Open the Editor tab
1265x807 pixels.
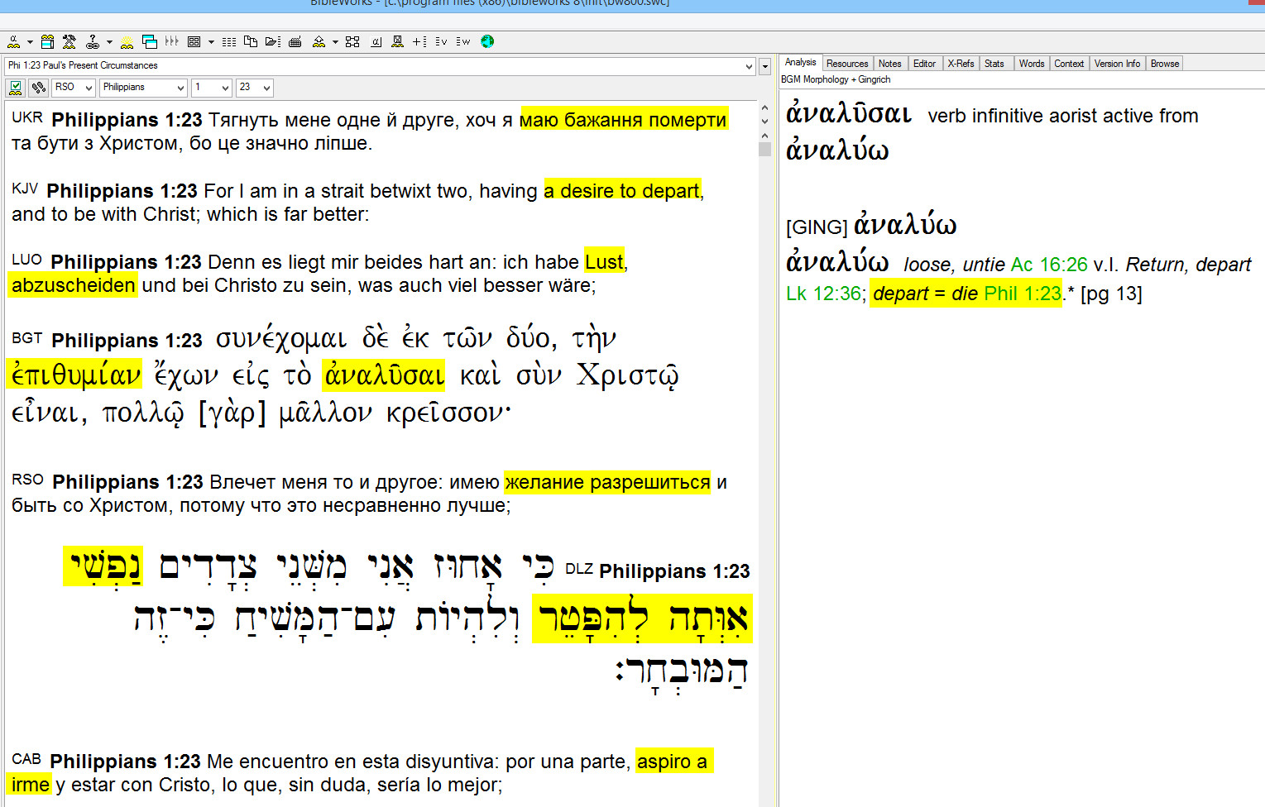[925, 64]
